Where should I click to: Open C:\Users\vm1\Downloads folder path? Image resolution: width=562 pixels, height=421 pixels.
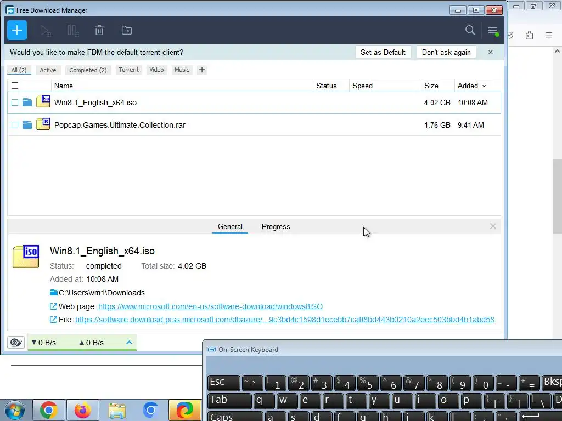tap(102, 293)
